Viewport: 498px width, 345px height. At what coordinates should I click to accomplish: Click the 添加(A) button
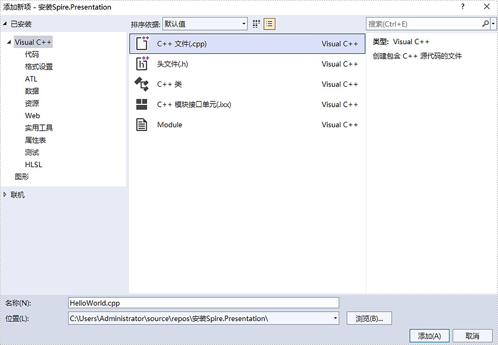(x=429, y=336)
